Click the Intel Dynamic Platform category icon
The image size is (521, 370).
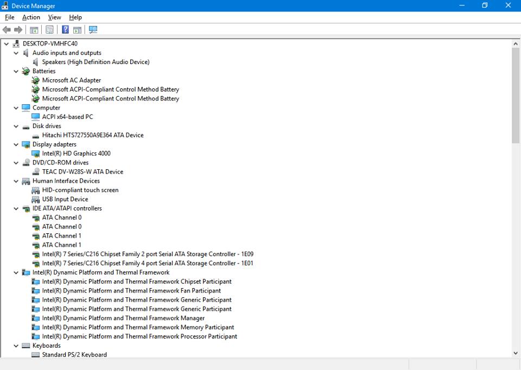(x=26, y=272)
